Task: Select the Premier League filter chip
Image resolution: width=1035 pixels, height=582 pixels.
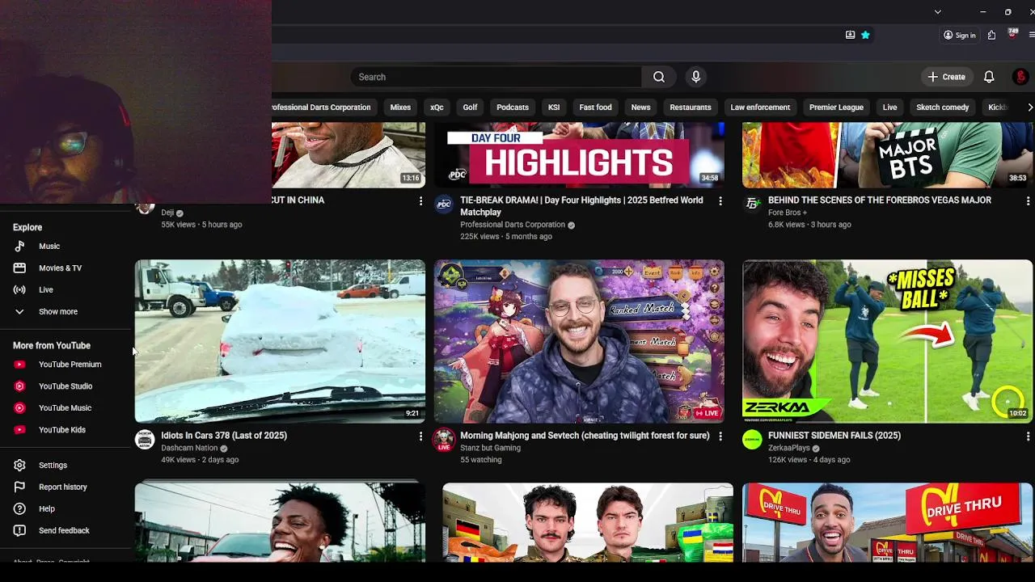Action: tap(836, 108)
